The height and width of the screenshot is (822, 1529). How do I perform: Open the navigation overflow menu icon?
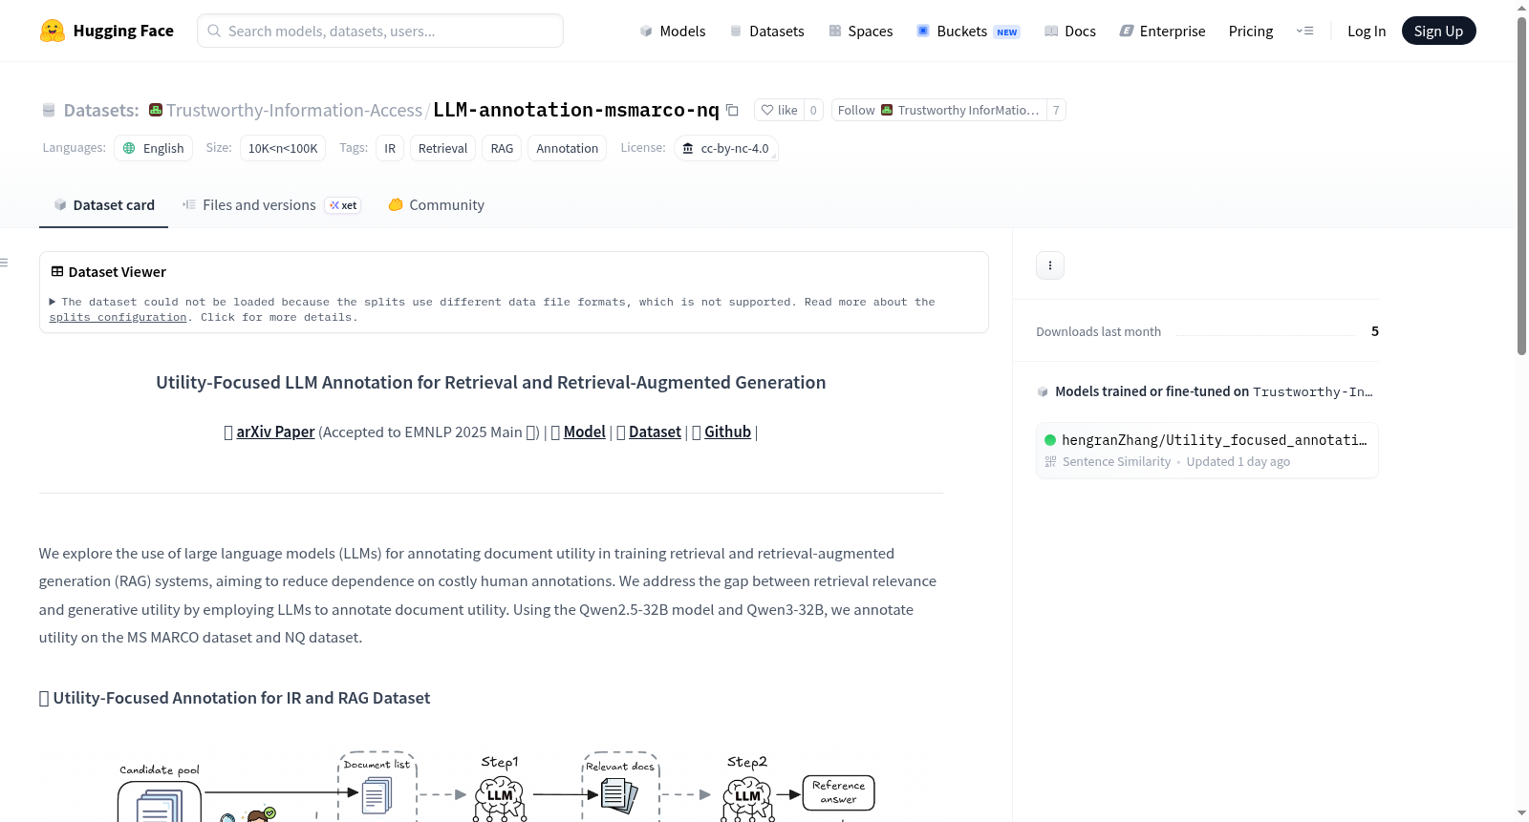pos(1304,31)
